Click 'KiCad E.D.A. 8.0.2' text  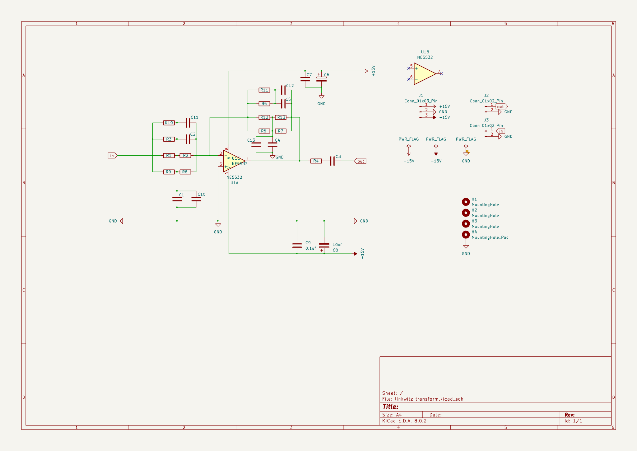[x=404, y=421]
